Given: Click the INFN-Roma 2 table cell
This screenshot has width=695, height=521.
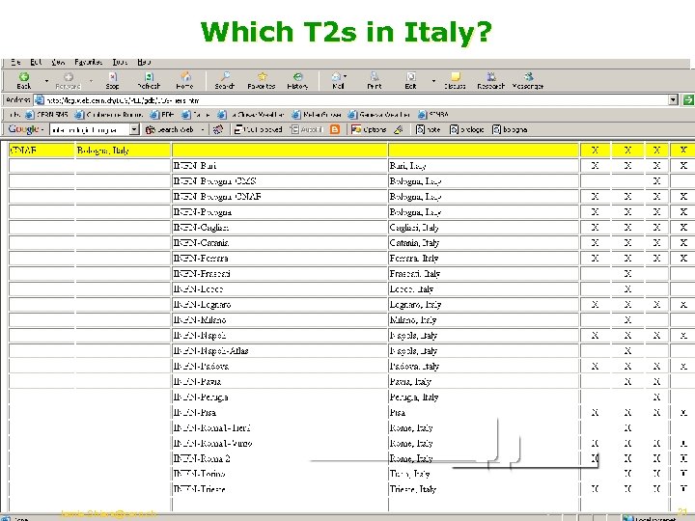Looking at the screenshot, I should tap(280, 458).
